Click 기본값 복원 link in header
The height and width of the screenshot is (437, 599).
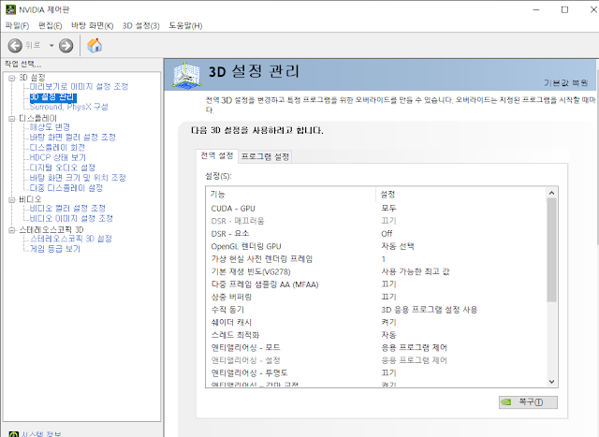coord(565,83)
